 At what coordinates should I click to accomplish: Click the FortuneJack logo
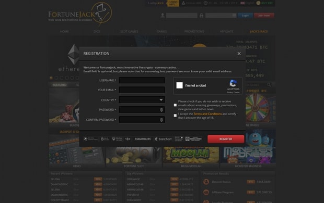point(80,14)
